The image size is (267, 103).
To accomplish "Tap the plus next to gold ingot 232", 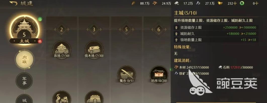I will pyautogui.click(x=235, y=4).
